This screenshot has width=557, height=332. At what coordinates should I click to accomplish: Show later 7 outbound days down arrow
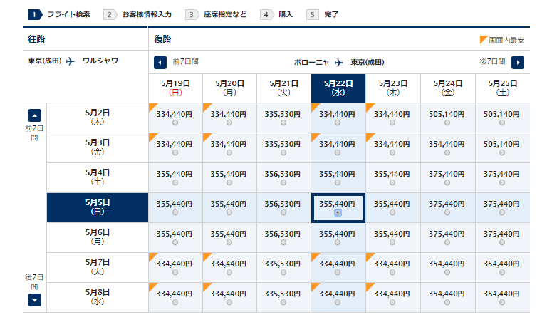click(x=34, y=300)
